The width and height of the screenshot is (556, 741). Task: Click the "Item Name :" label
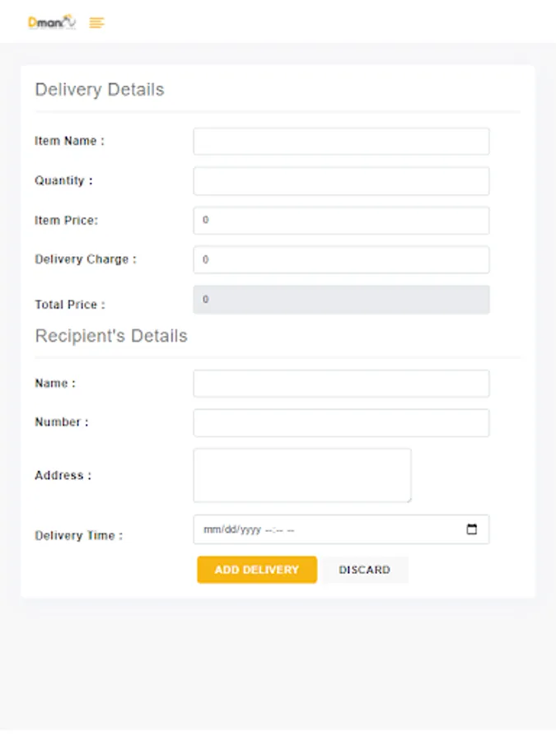pos(69,141)
